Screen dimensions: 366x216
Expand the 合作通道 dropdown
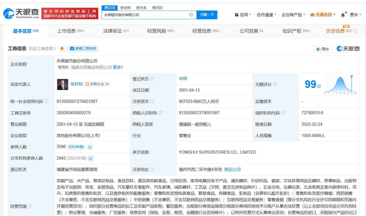[266, 15]
